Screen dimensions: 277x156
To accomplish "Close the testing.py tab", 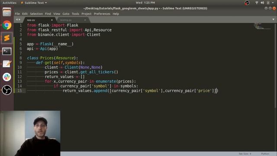I will click(85, 20).
